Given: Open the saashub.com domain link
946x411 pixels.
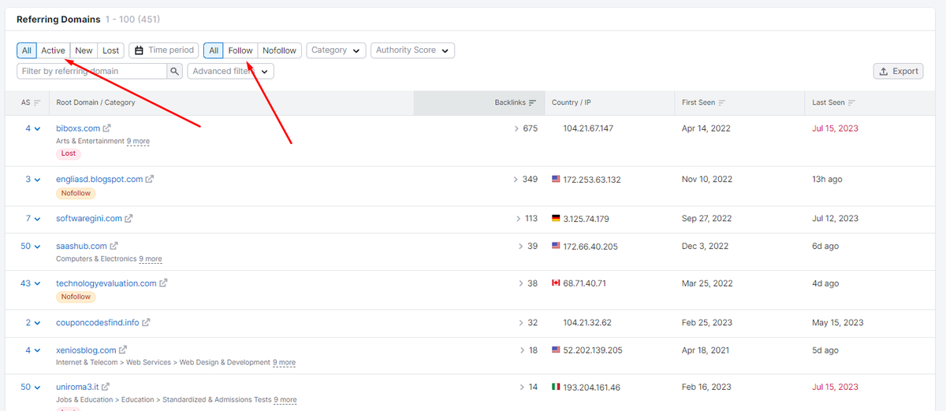Looking at the screenshot, I should 81,246.
